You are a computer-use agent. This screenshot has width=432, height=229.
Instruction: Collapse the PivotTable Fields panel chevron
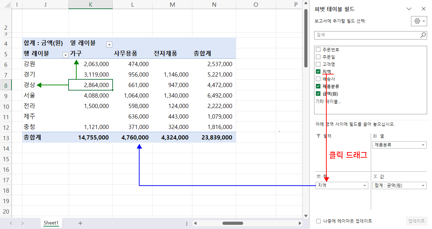[x=410, y=9]
